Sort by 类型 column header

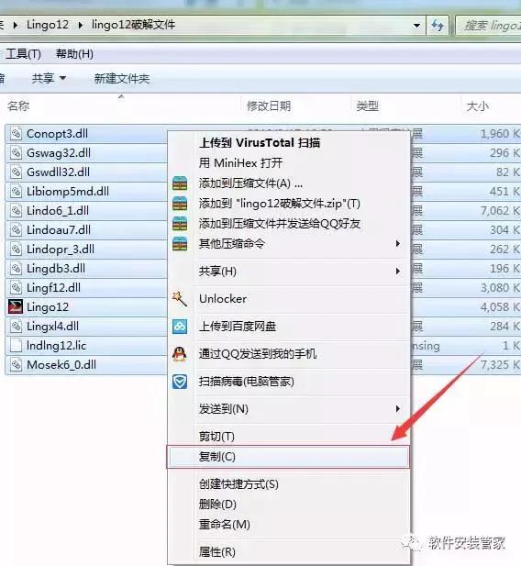367,106
